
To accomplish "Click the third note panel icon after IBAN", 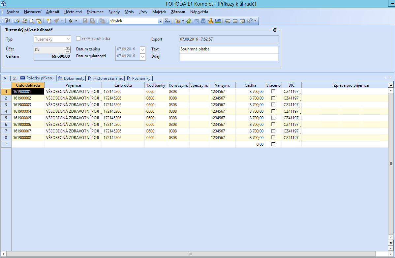I will pos(242,21).
